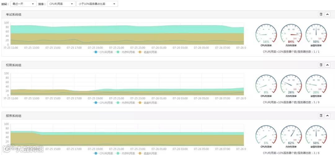Open the detail view icon for 报表系统组
This screenshot has width=335, height=155.
[x=321, y=116]
